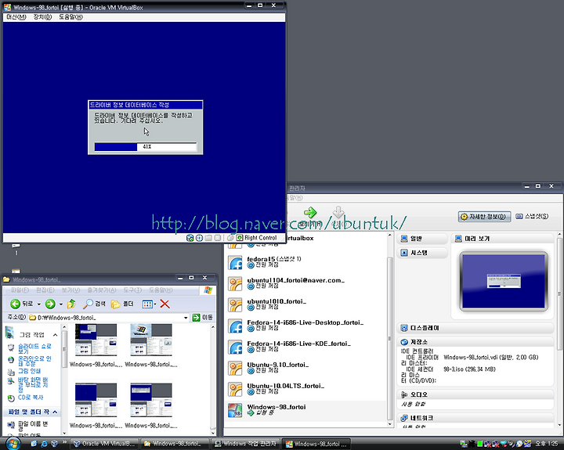This screenshot has width=564, height=450.
Task: Click the 슬라이드 쇼로 보기 link
Action: point(34,348)
